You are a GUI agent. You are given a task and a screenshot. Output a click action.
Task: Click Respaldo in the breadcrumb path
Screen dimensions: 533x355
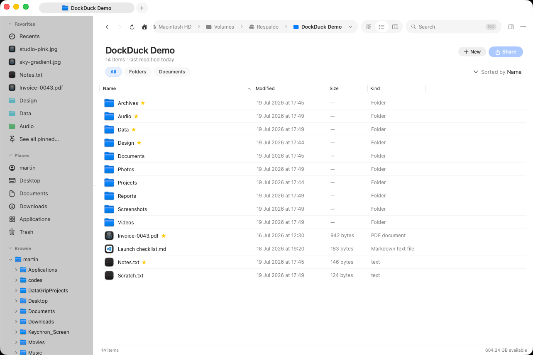click(264, 27)
